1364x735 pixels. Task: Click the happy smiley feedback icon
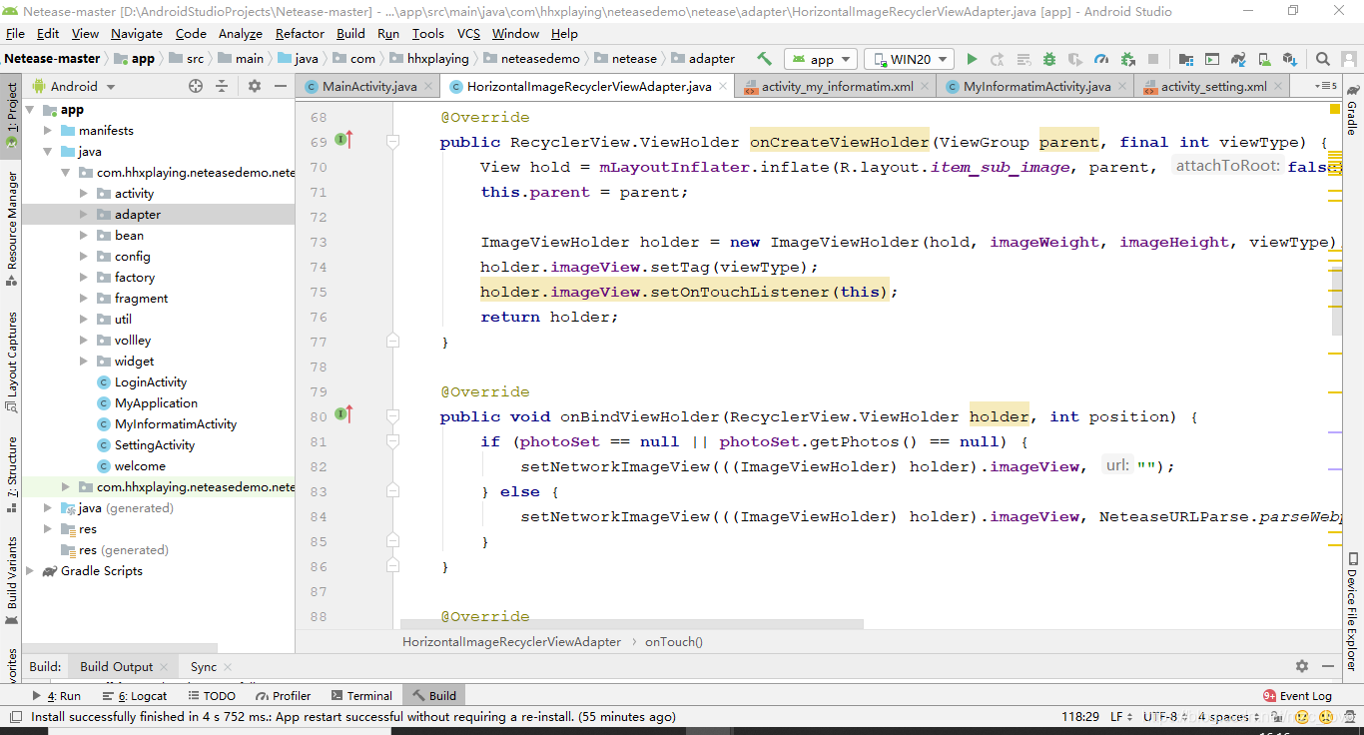pyautogui.click(x=1302, y=717)
